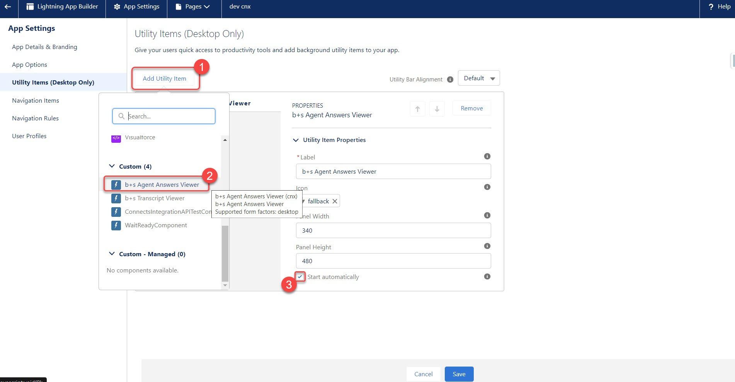Click the Lightning App Builder icon
This screenshot has width=735, height=382.
pyautogui.click(x=30, y=7)
